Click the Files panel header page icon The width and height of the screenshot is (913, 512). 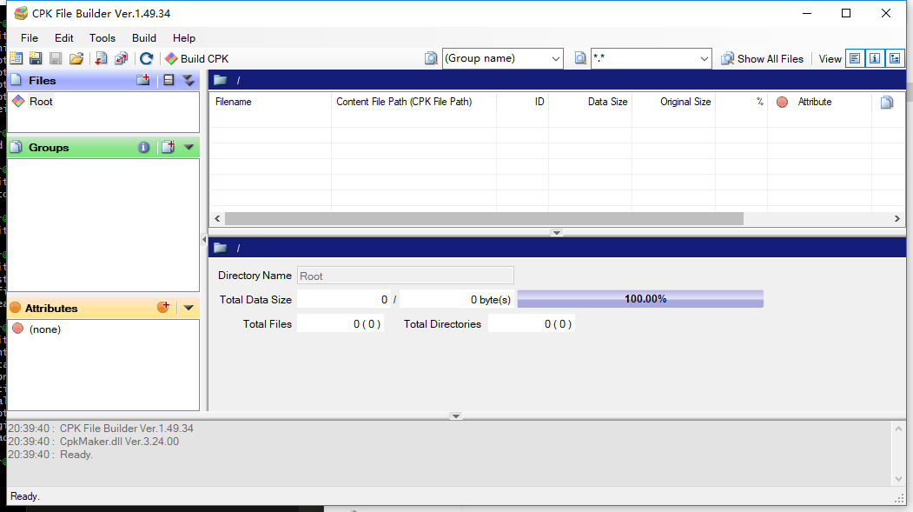point(17,80)
